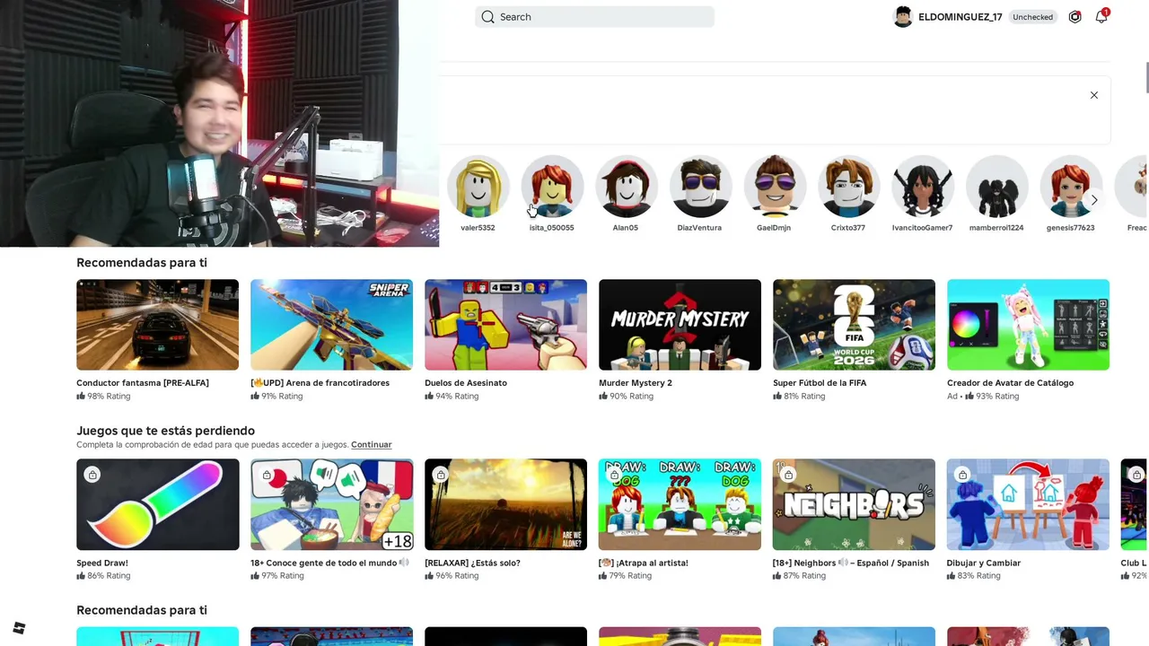Open the Sniper Arena game thumbnail
This screenshot has width=1149, height=646.
(332, 325)
